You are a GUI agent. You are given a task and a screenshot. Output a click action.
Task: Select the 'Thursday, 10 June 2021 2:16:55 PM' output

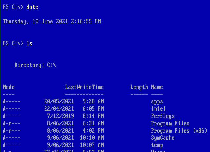[52, 21]
